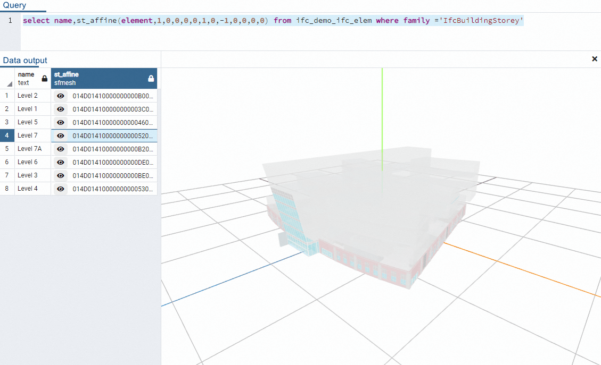The height and width of the screenshot is (365, 601).
Task: View geometry of Level 1 with eye icon
Action: [61, 109]
